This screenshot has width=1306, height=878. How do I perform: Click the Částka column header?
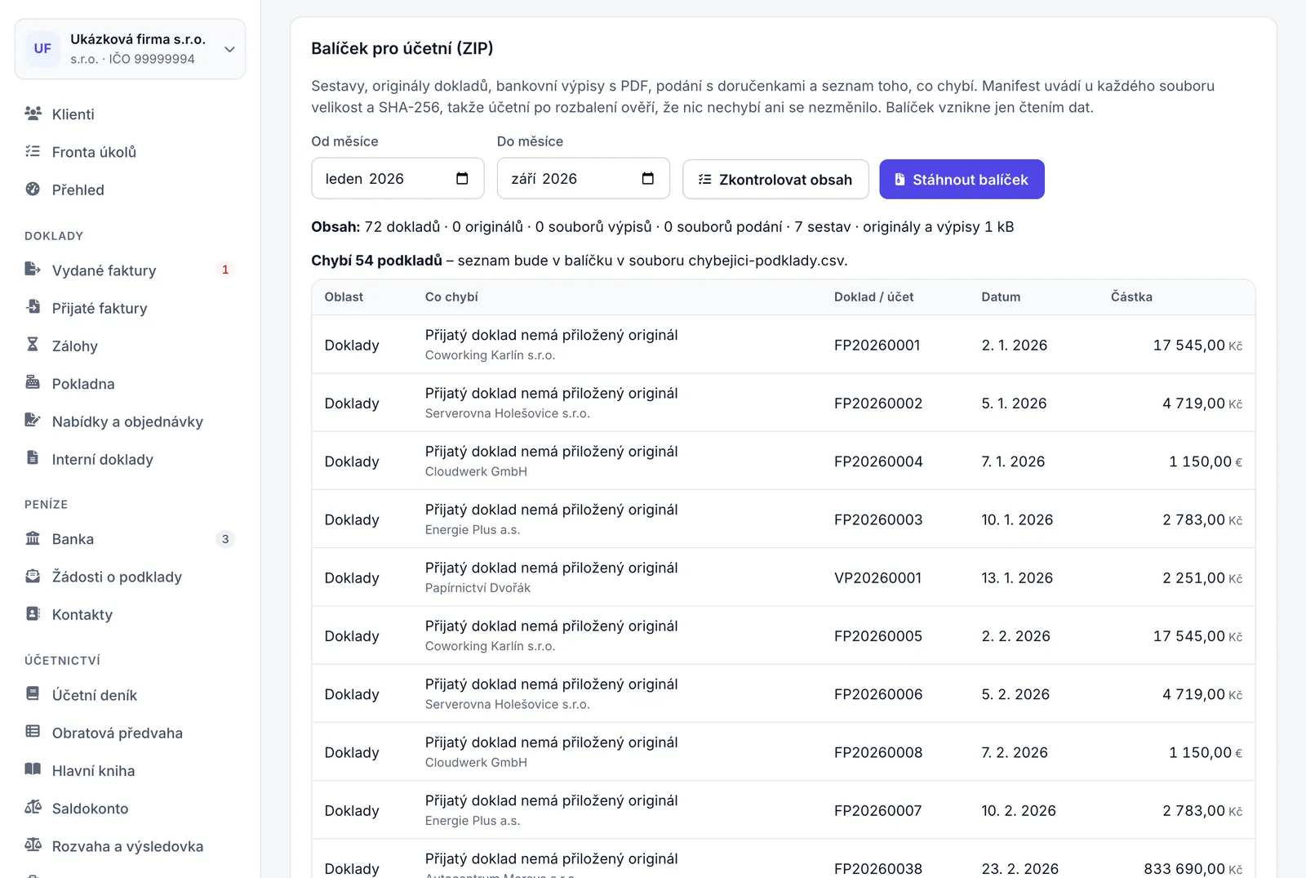[1131, 297]
